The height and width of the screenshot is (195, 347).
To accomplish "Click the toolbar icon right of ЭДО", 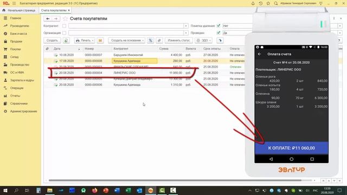I will click(220, 41).
